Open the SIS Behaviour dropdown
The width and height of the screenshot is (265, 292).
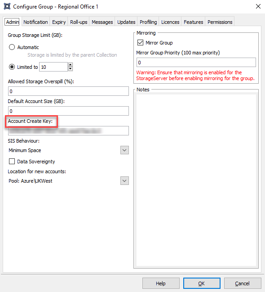pos(124,150)
